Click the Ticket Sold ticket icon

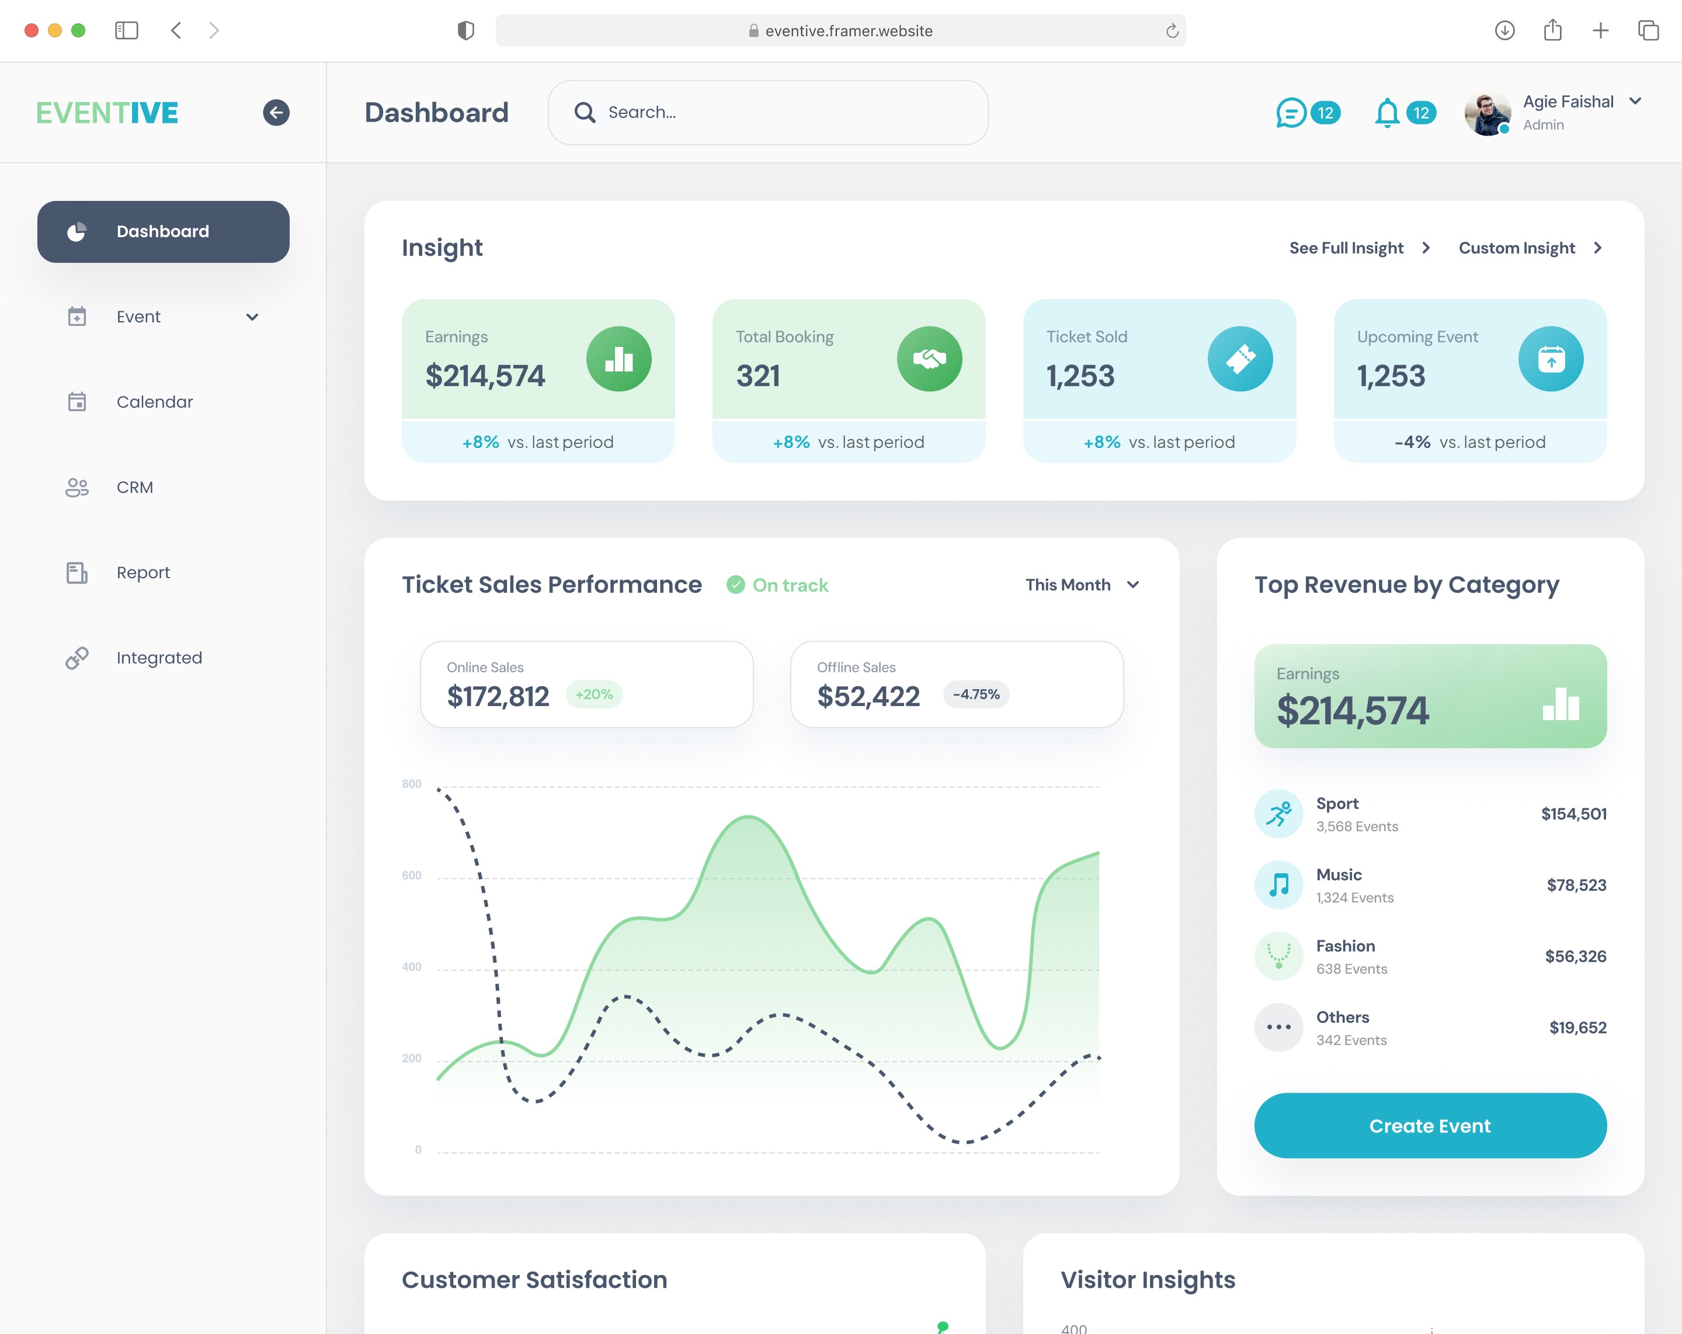tap(1239, 359)
